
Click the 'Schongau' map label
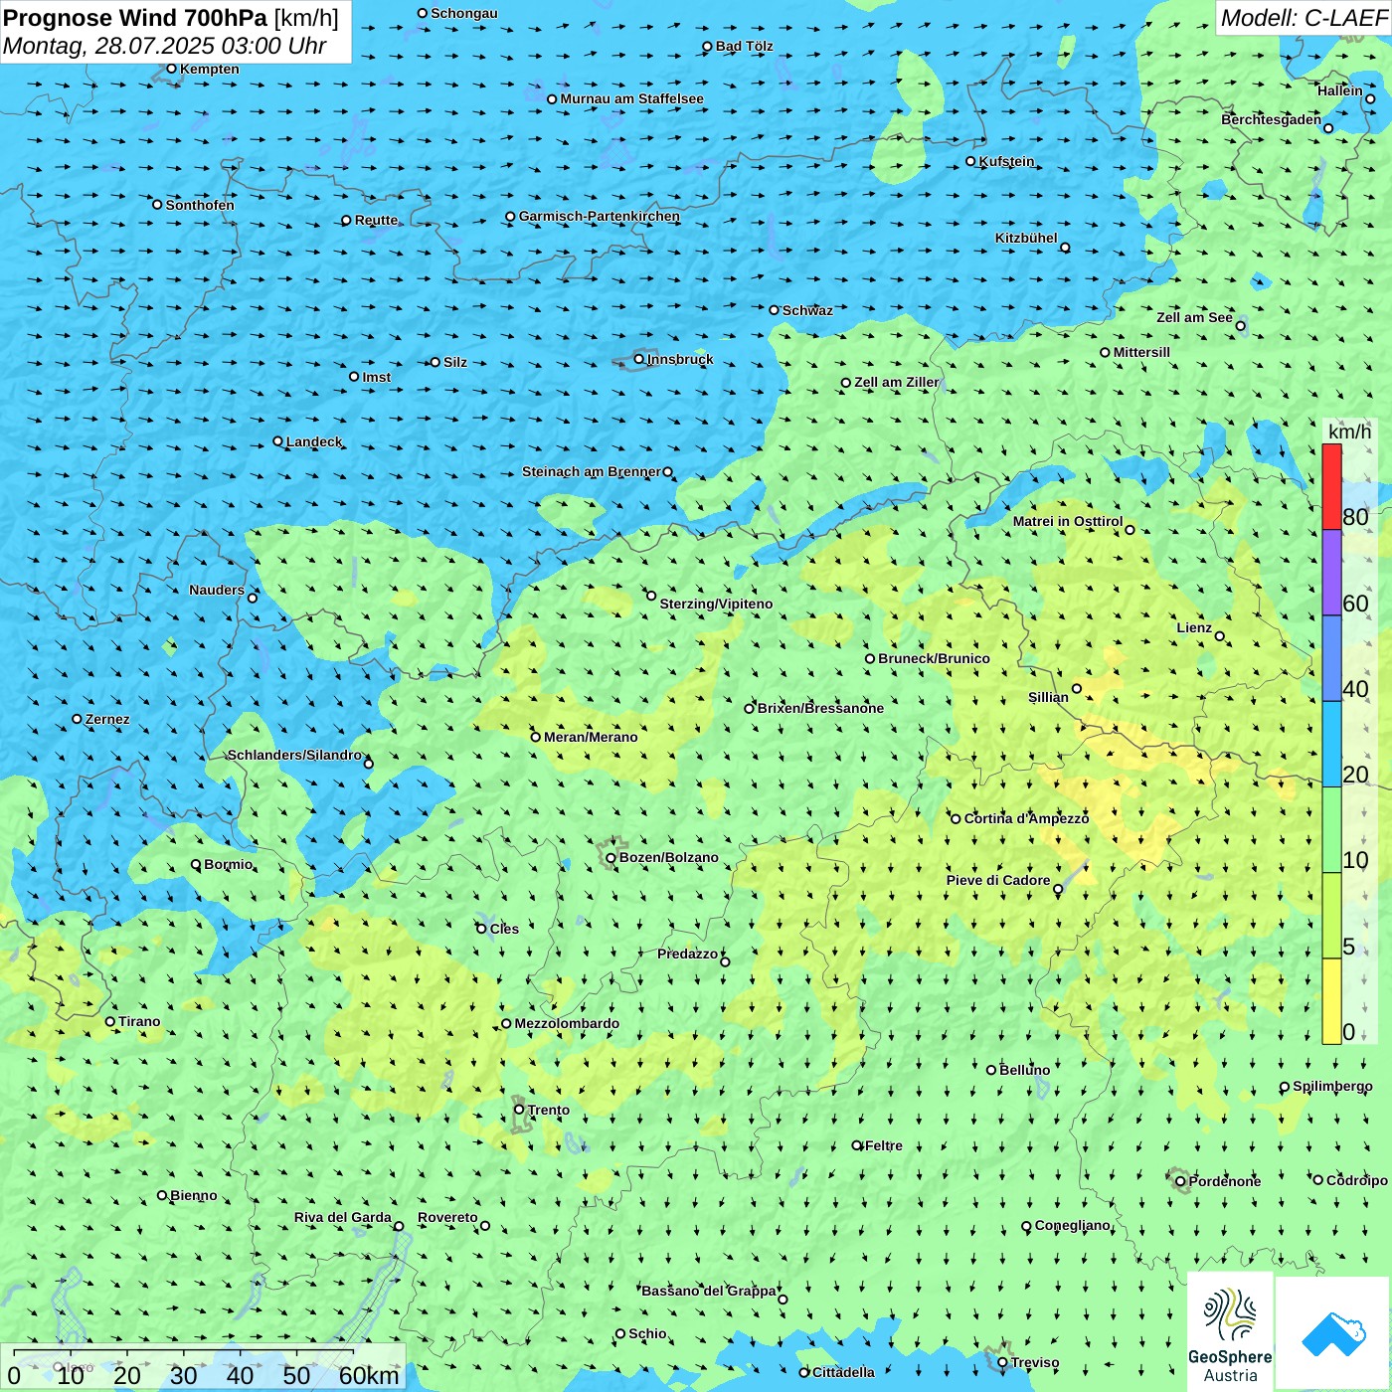pyautogui.click(x=464, y=13)
